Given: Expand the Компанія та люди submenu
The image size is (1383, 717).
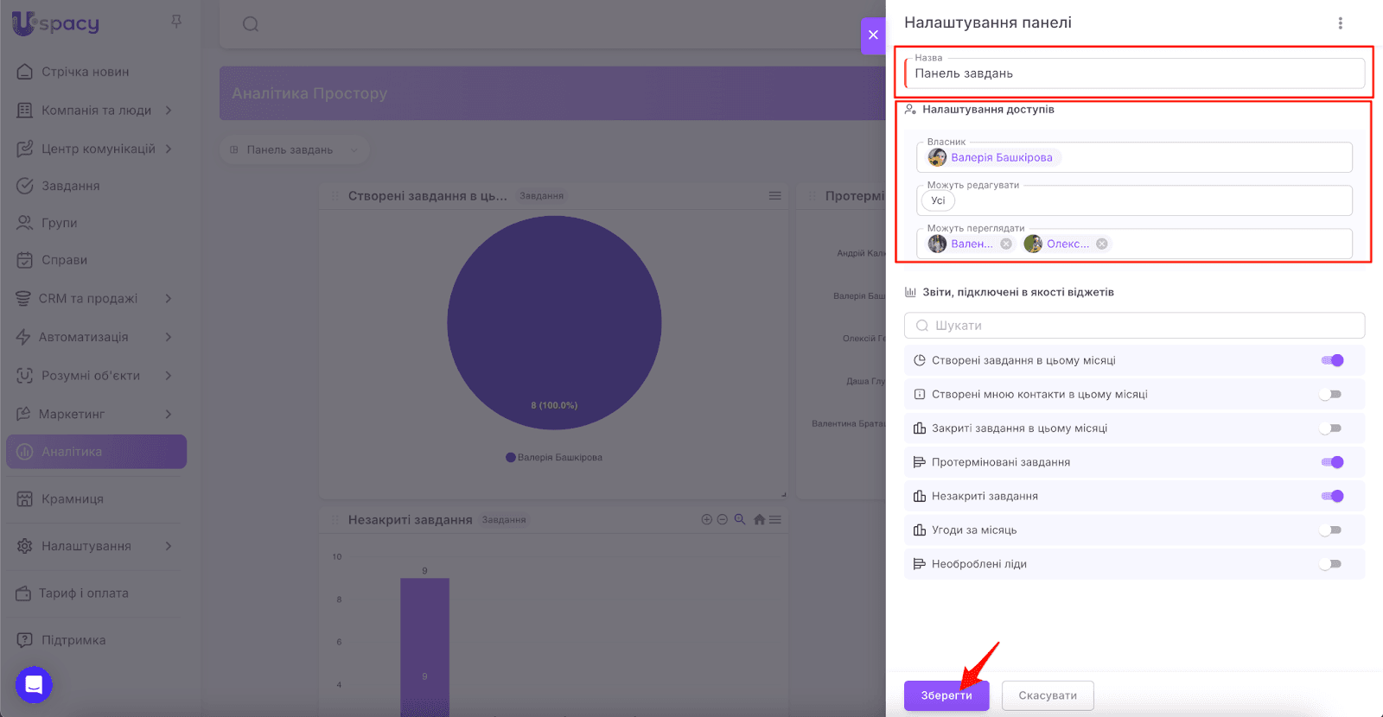Looking at the screenshot, I should point(169,111).
